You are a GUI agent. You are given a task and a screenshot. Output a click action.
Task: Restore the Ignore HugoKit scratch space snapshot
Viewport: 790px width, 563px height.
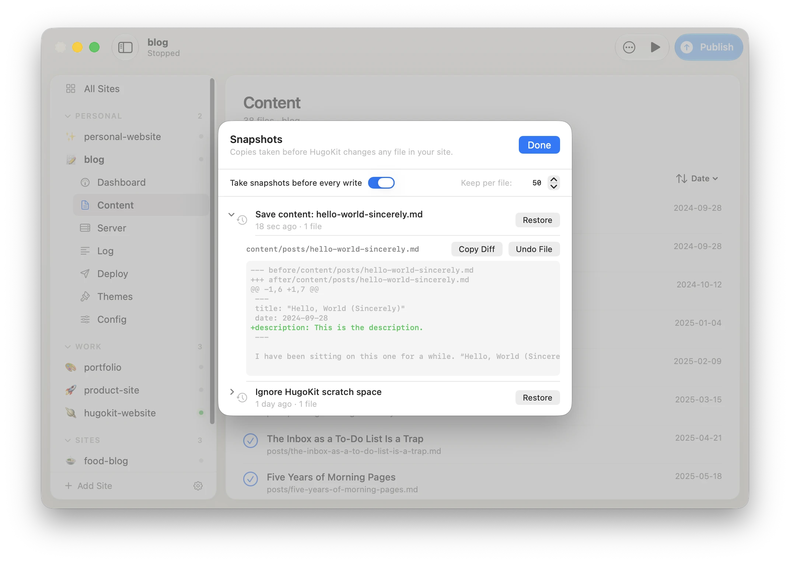tap(537, 398)
